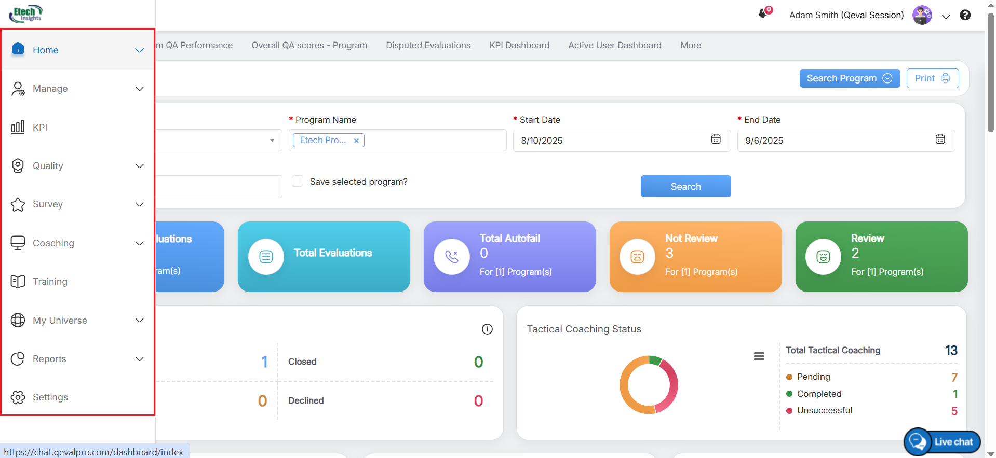Click the Start Date calendar icon
The height and width of the screenshot is (458, 996).
click(x=716, y=140)
